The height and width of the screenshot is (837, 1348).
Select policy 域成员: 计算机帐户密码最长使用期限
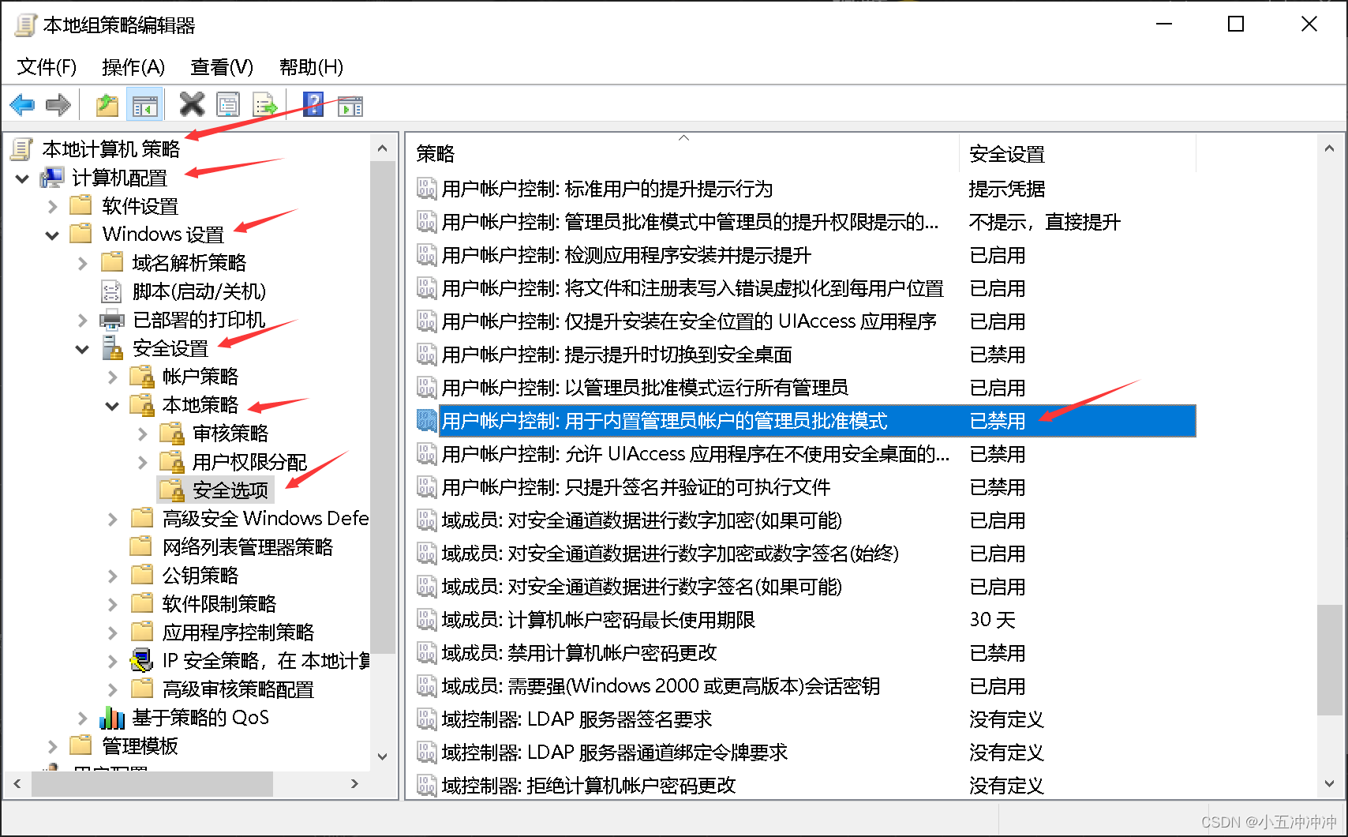pyautogui.click(x=598, y=620)
